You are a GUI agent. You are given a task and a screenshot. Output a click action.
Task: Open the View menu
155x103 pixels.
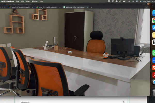tap(28, 1)
